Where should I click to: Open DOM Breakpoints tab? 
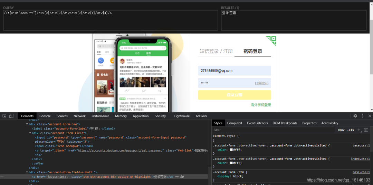(x=285, y=123)
